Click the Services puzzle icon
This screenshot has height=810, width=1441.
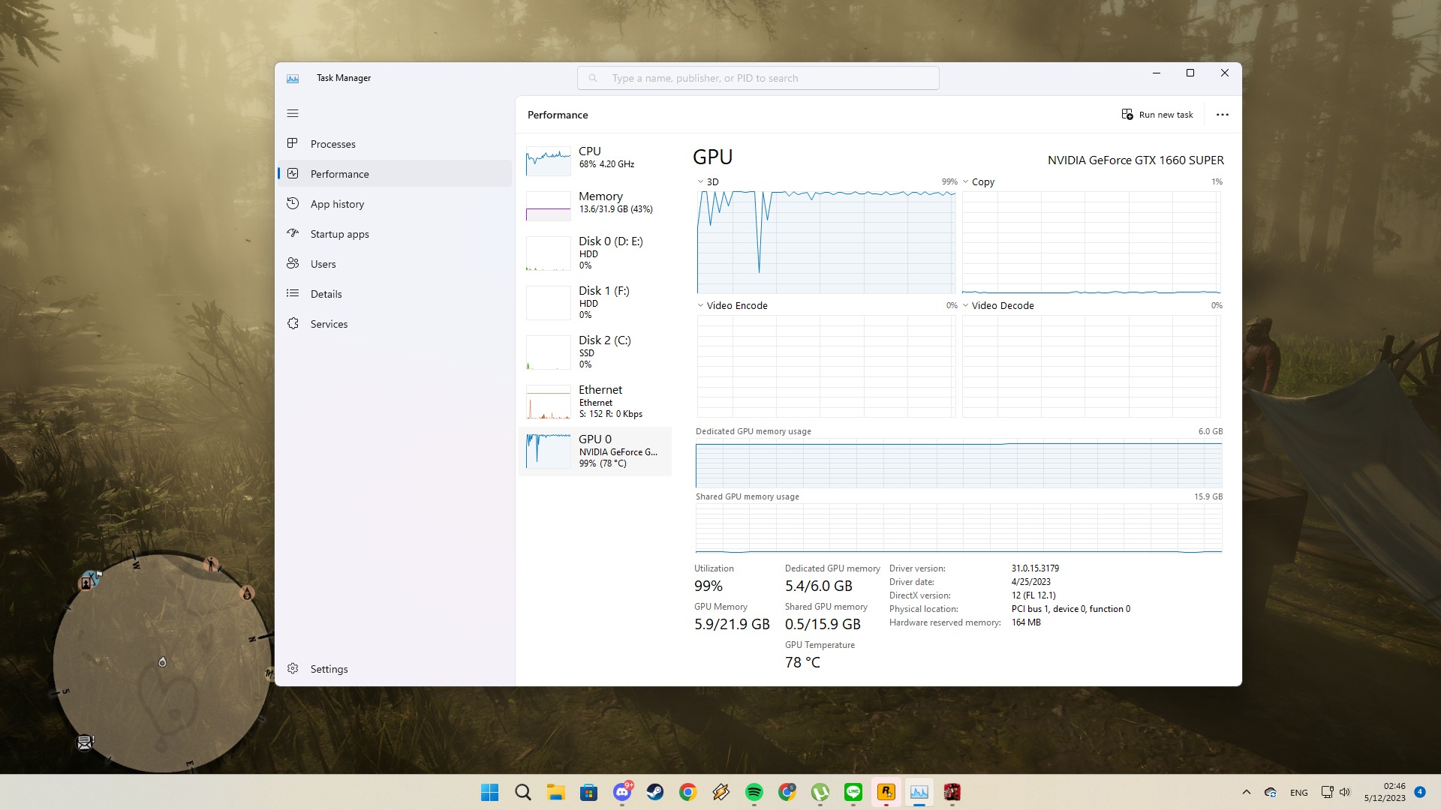pos(293,323)
